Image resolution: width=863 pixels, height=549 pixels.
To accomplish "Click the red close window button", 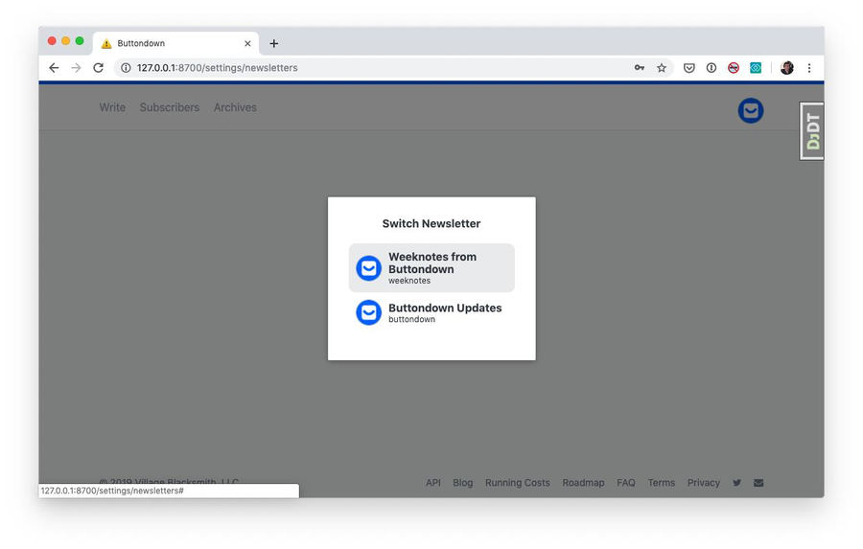I will 52,40.
